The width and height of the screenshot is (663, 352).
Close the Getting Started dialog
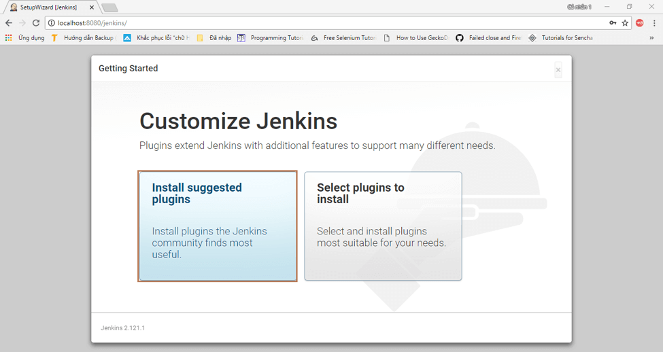pyautogui.click(x=558, y=69)
